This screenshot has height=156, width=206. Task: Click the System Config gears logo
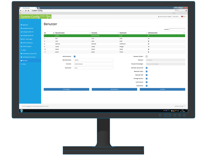[x=48, y=17]
